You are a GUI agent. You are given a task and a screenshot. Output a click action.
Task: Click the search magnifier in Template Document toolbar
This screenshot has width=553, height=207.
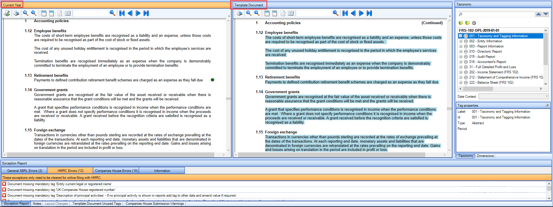pos(335,13)
